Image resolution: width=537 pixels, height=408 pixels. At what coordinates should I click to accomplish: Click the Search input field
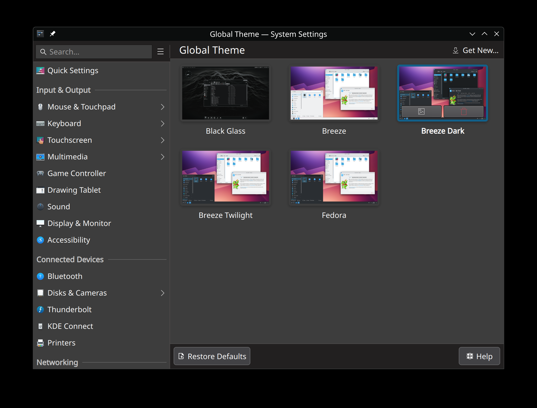[x=94, y=52]
